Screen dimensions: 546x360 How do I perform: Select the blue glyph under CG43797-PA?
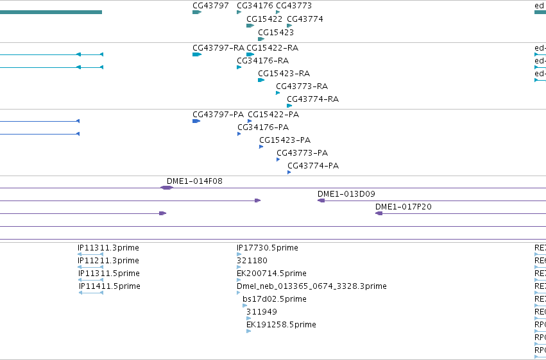196,121
